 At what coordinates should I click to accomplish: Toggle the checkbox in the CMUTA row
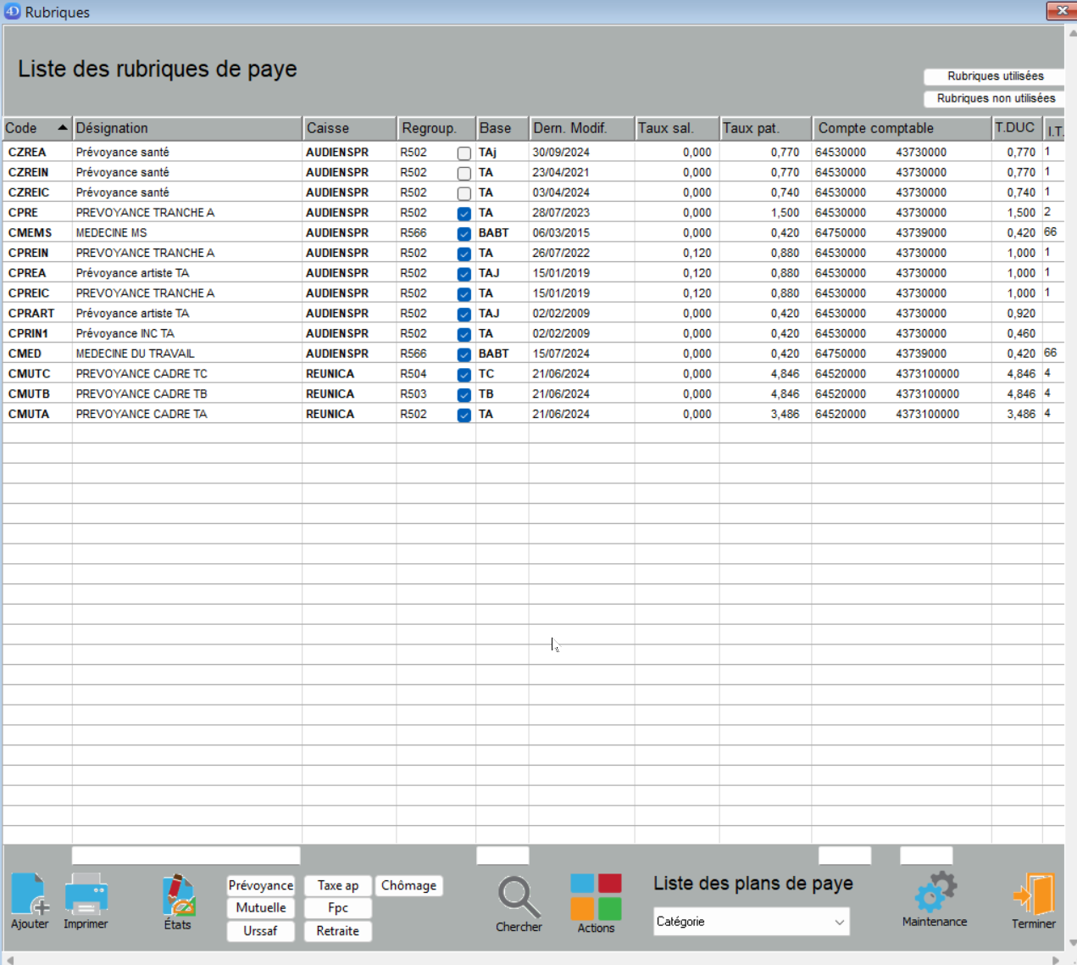pyautogui.click(x=464, y=416)
